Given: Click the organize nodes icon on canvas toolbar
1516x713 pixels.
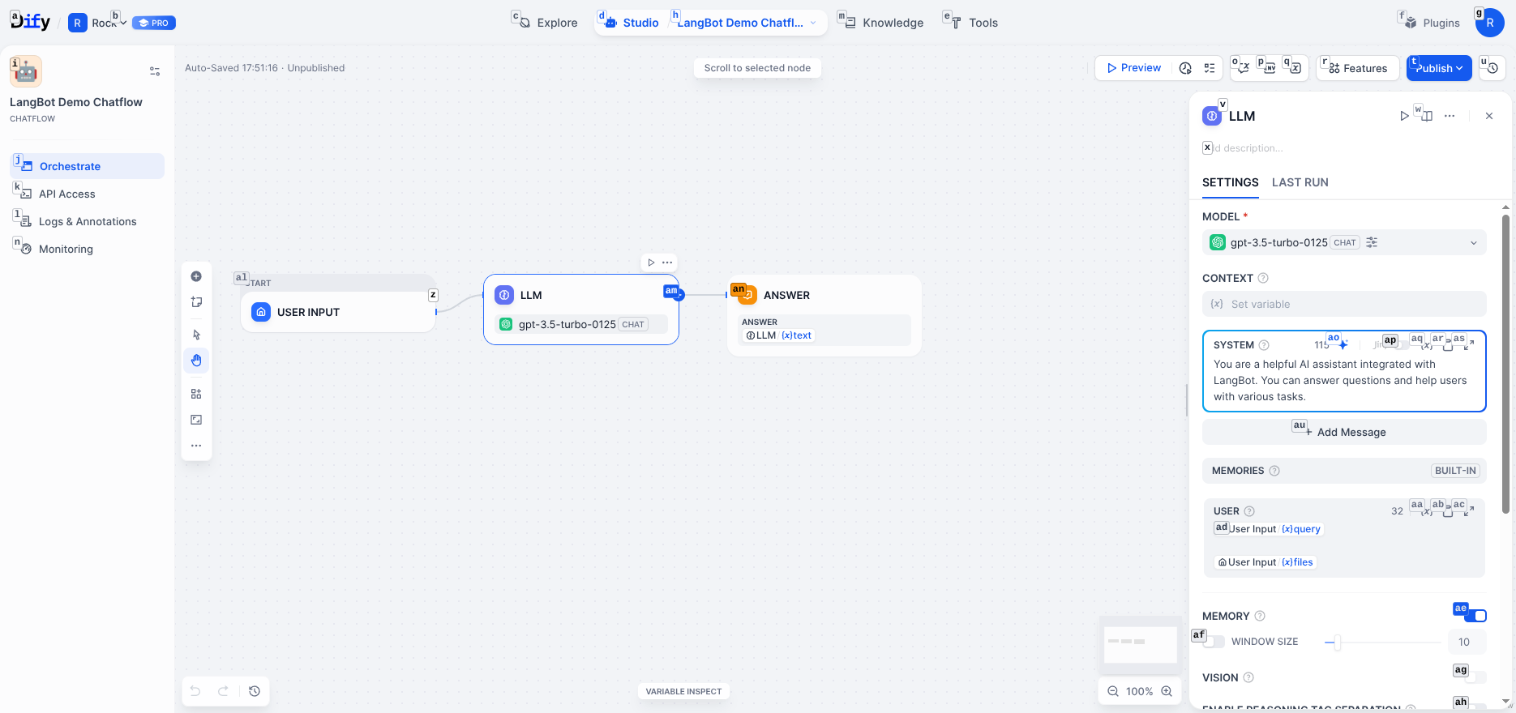Looking at the screenshot, I should pos(196,394).
